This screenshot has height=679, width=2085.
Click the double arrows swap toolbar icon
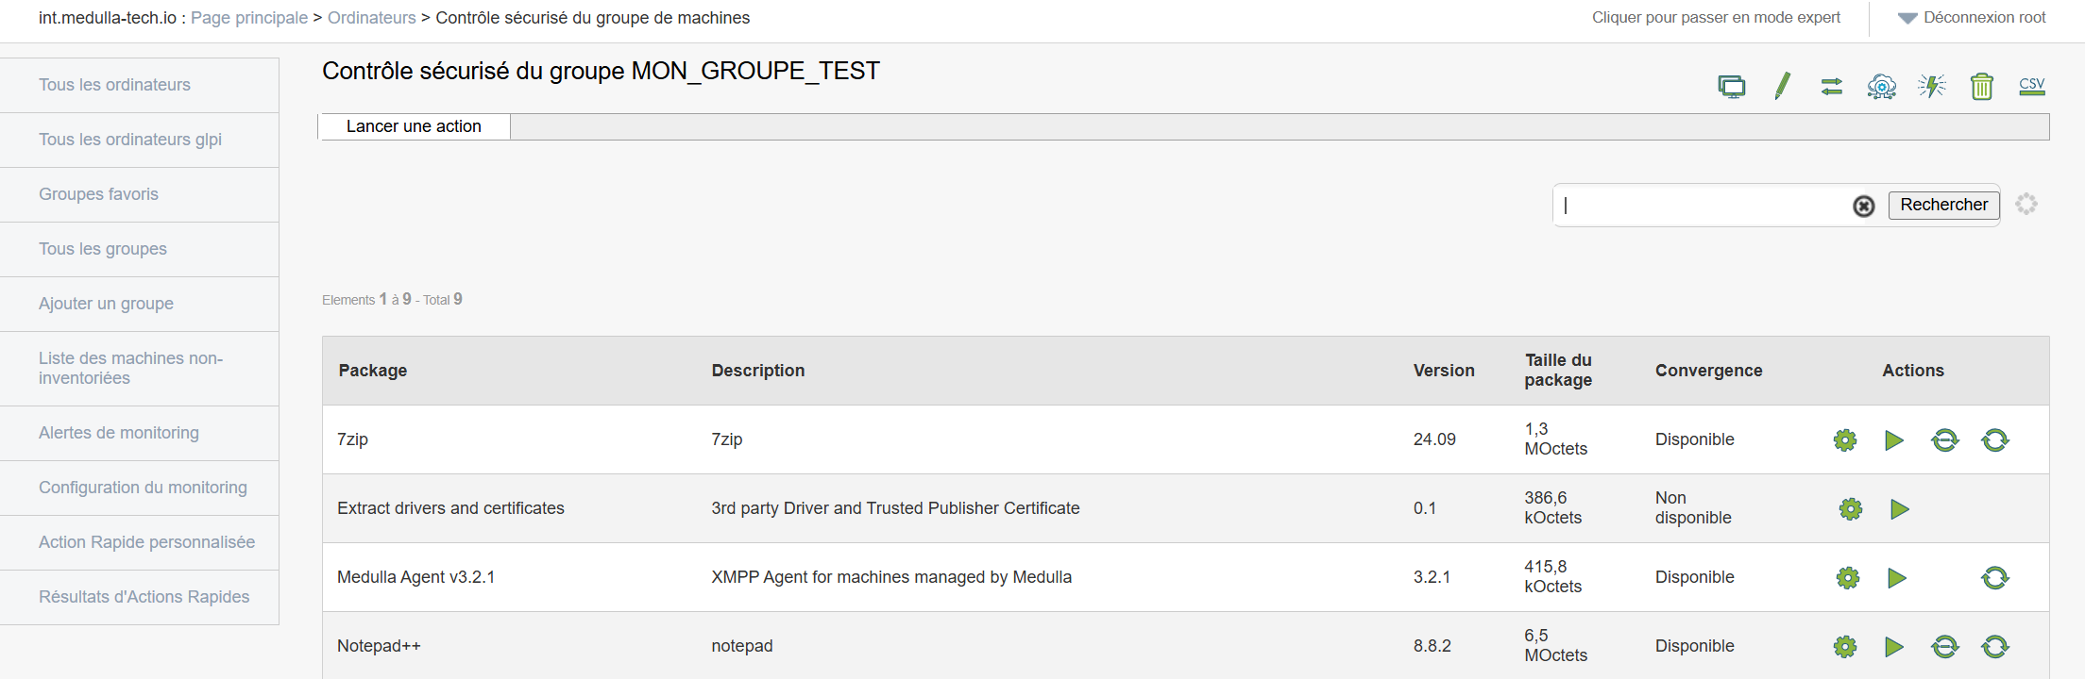coord(1832,87)
